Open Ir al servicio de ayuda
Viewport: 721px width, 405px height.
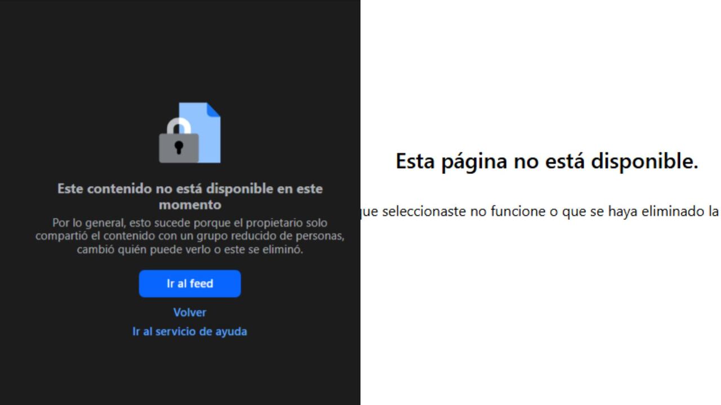pyautogui.click(x=190, y=331)
